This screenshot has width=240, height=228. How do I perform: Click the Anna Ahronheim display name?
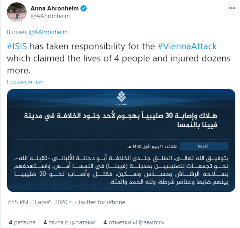click(55, 8)
